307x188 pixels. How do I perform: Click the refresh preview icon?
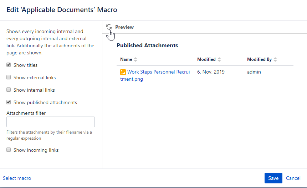point(109,27)
